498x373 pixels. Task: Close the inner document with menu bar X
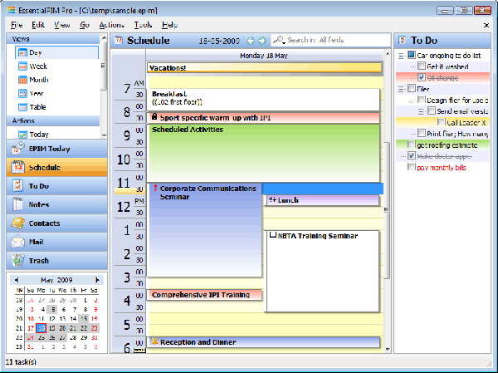tap(486, 25)
